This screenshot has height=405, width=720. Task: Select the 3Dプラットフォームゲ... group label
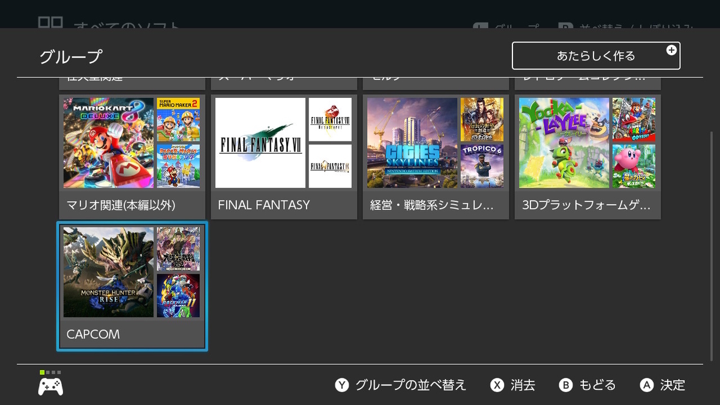pos(586,205)
